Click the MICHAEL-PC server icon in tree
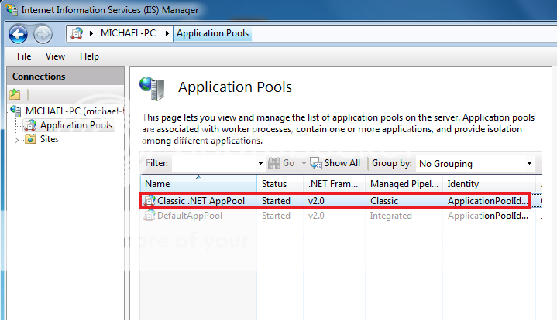Screen dimensions: 557x320 click(15, 111)
